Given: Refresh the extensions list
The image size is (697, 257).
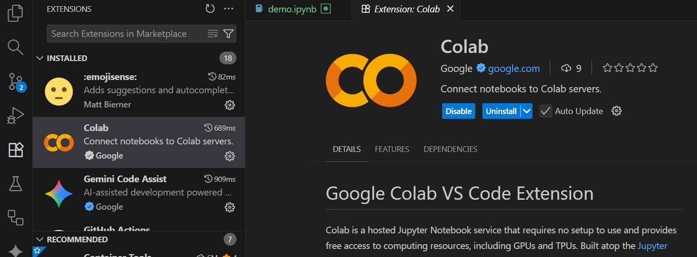Looking at the screenshot, I should 210,9.
